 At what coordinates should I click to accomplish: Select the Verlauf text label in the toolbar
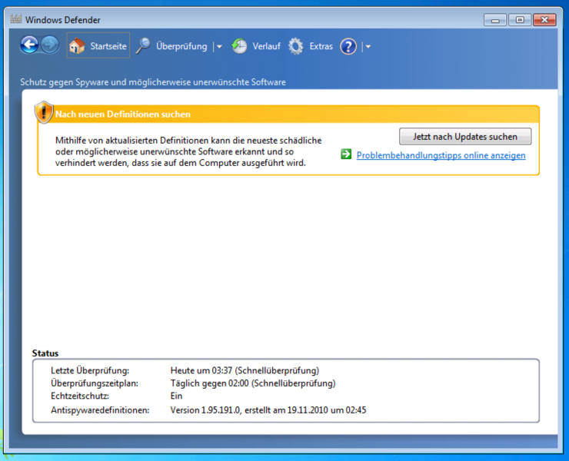click(x=266, y=46)
